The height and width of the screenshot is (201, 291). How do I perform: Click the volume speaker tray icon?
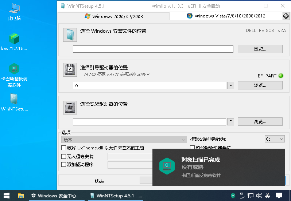[x=259, y=196]
